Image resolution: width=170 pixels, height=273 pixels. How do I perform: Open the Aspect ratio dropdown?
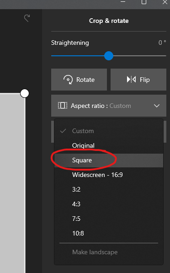click(109, 106)
